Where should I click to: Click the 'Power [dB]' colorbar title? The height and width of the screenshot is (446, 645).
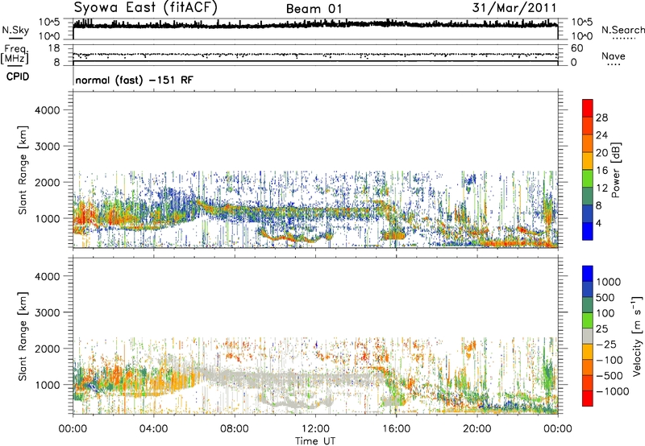(616, 170)
